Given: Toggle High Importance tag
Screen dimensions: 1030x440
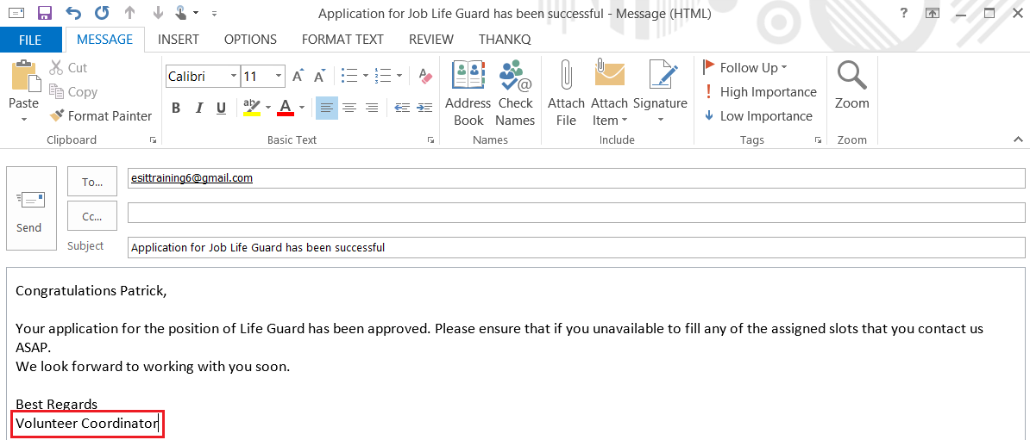Looking at the screenshot, I should 759,92.
